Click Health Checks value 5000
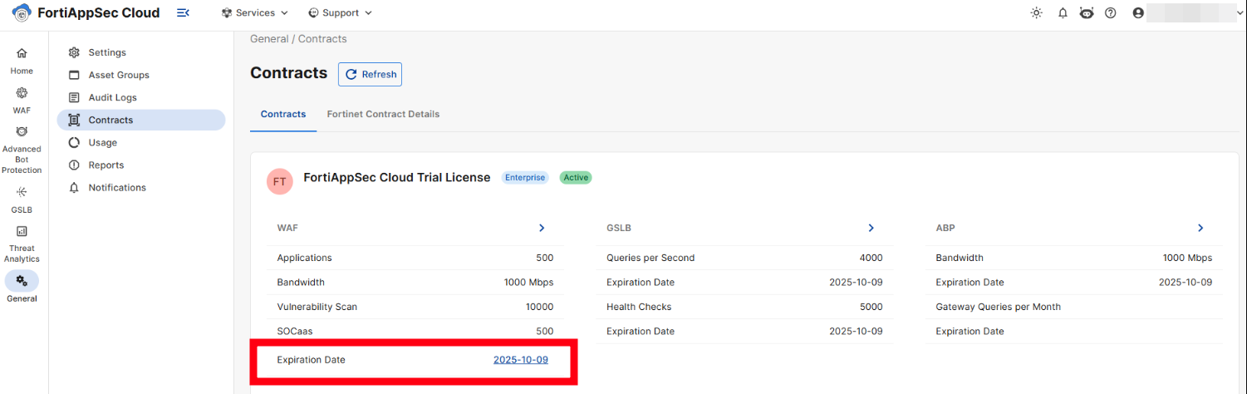 click(871, 307)
